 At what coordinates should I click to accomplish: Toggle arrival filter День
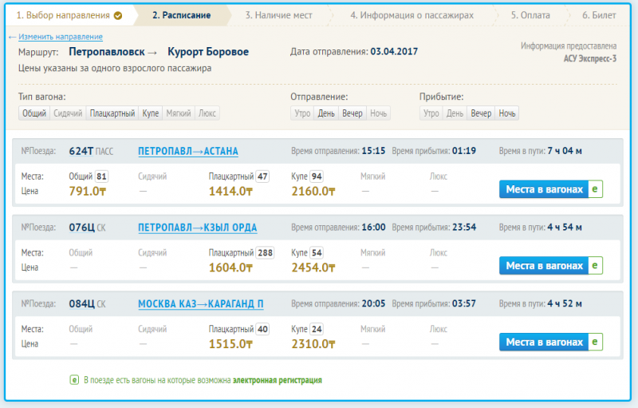click(455, 113)
